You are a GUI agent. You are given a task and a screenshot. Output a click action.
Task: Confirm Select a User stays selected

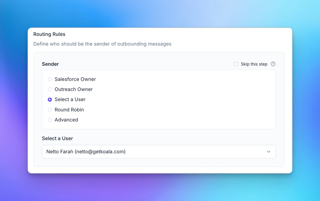point(50,99)
